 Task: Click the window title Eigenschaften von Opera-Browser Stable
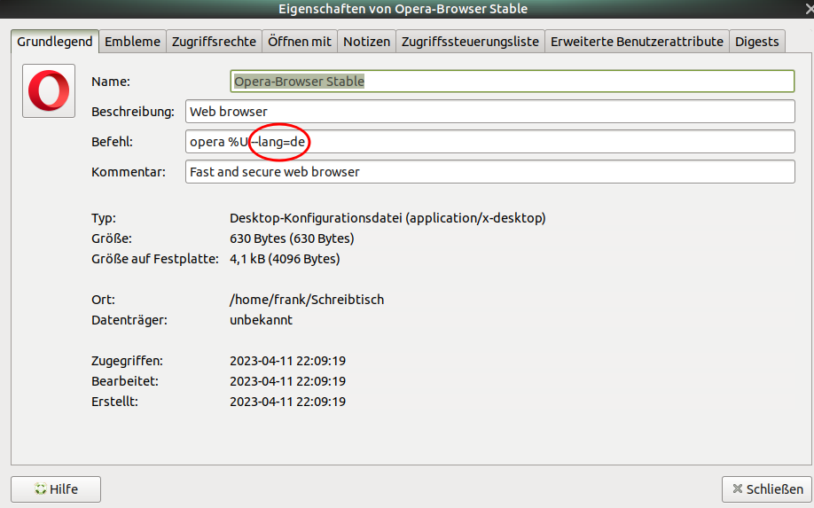point(403,9)
